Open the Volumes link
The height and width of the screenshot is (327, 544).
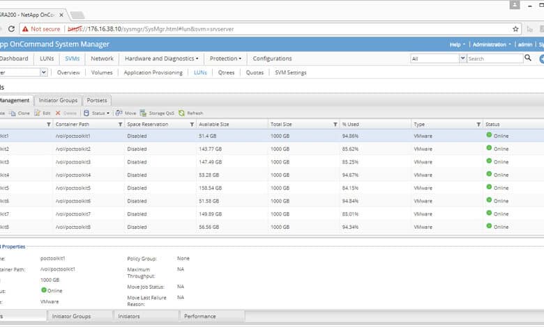(102, 72)
